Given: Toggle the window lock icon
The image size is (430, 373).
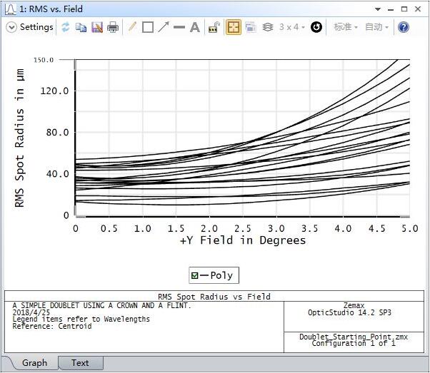Looking at the screenshot, I should (x=214, y=27).
